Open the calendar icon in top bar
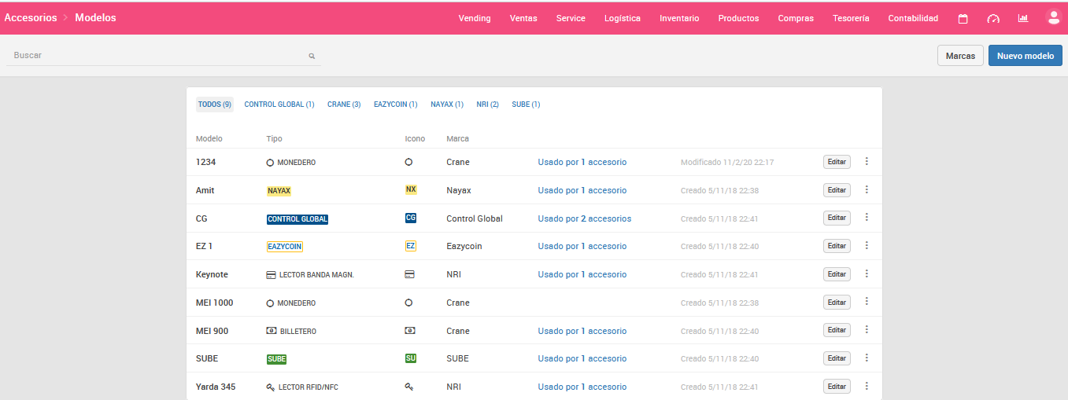The image size is (1068, 400). point(963,18)
